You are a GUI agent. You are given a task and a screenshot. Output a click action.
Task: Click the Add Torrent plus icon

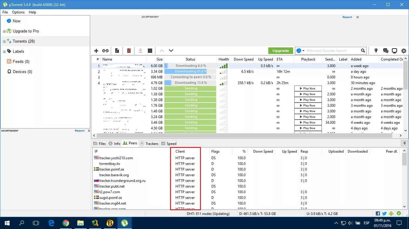(x=96, y=51)
